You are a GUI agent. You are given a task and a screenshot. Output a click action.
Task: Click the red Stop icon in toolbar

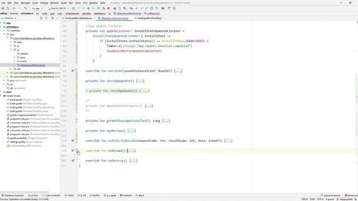(x=109, y=8)
